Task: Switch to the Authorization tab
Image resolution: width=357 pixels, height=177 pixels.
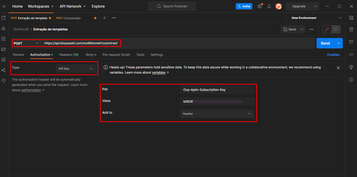Action: pyautogui.click(x=42, y=55)
